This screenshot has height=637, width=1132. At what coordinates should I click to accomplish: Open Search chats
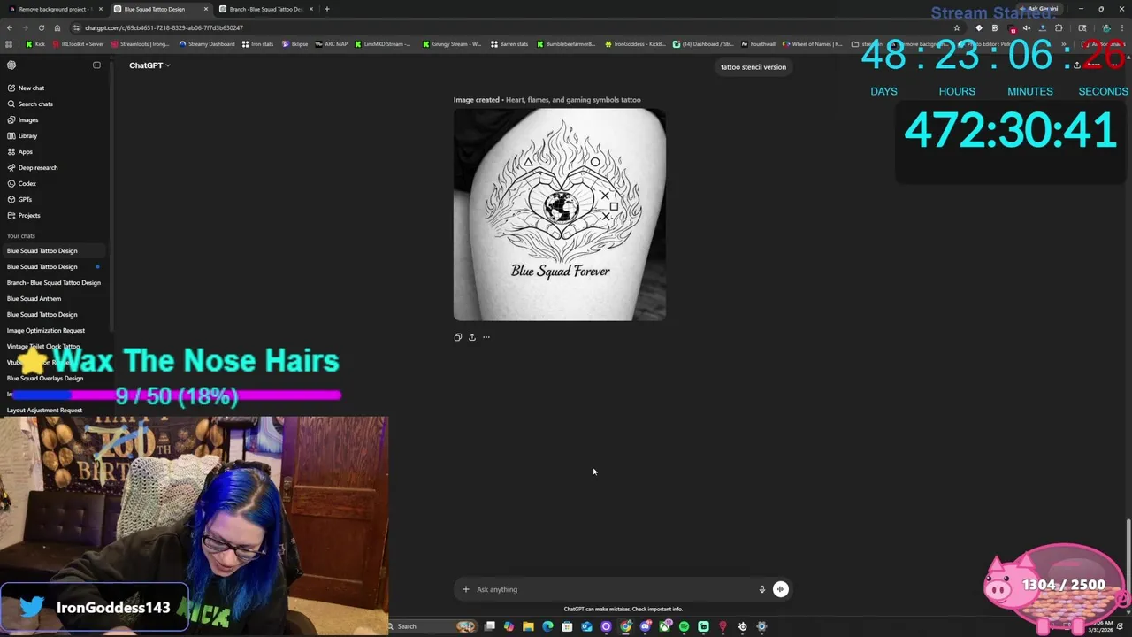coord(53,104)
